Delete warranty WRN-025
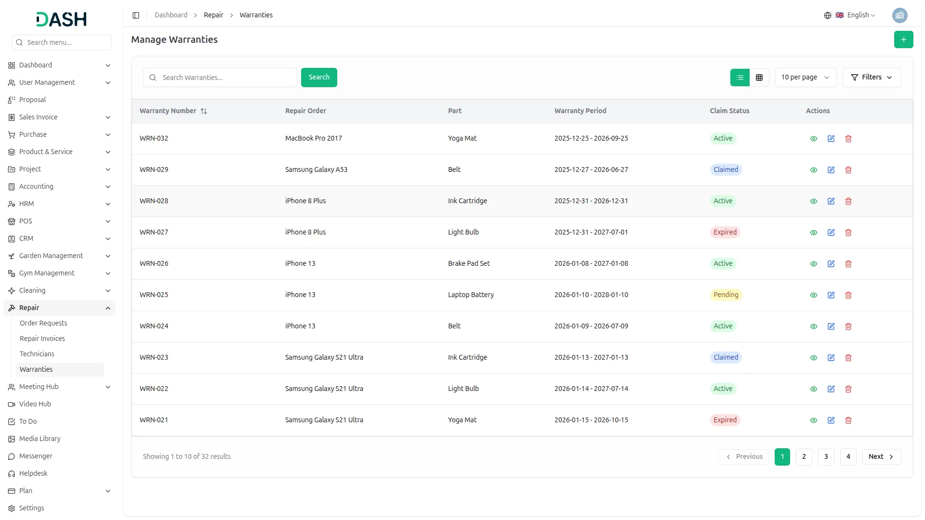This screenshot has height=520, width=925. pos(848,295)
